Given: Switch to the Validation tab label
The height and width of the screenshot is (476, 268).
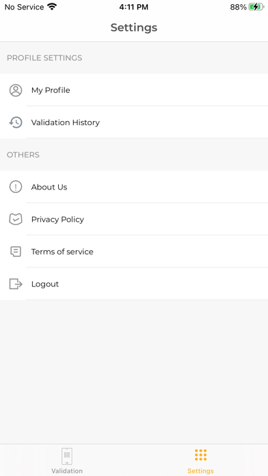Looking at the screenshot, I should (67, 471).
